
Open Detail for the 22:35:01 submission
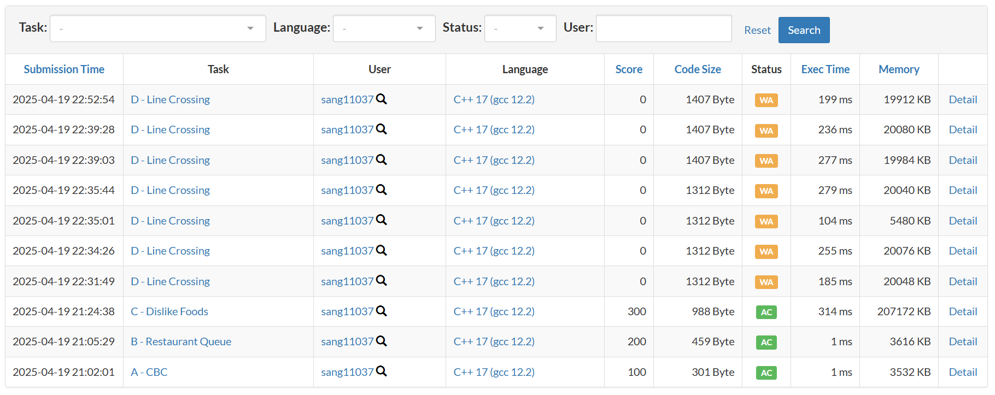click(963, 221)
